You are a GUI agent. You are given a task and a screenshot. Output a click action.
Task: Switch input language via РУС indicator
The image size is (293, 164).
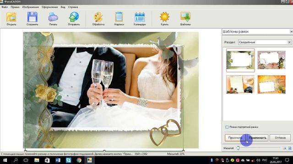click(x=265, y=160)
